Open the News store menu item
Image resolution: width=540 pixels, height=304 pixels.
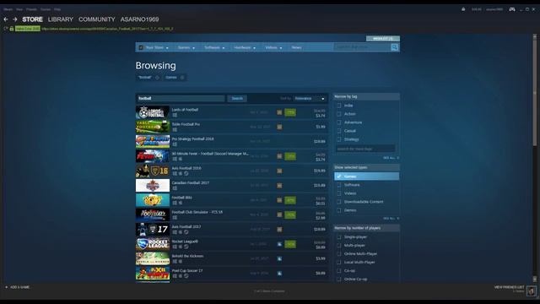(296, 47)
